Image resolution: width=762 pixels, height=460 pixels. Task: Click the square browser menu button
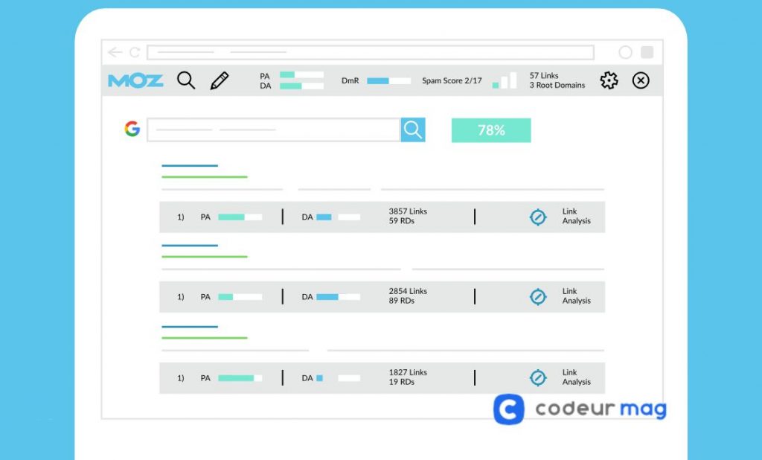[x=647, y=52]
